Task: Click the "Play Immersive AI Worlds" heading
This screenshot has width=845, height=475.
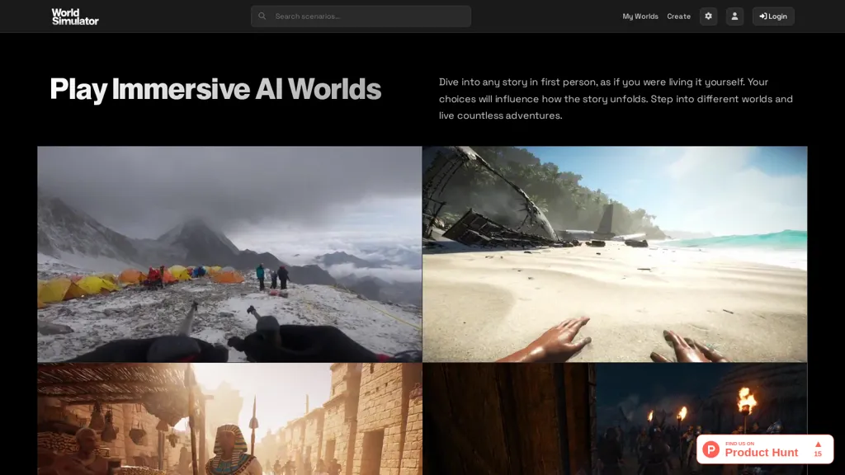Action: click(215, 89)
